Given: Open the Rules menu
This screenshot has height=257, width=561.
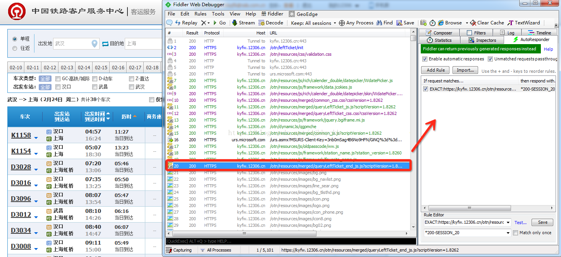Looking at the screenshot, I should [200, 14].
